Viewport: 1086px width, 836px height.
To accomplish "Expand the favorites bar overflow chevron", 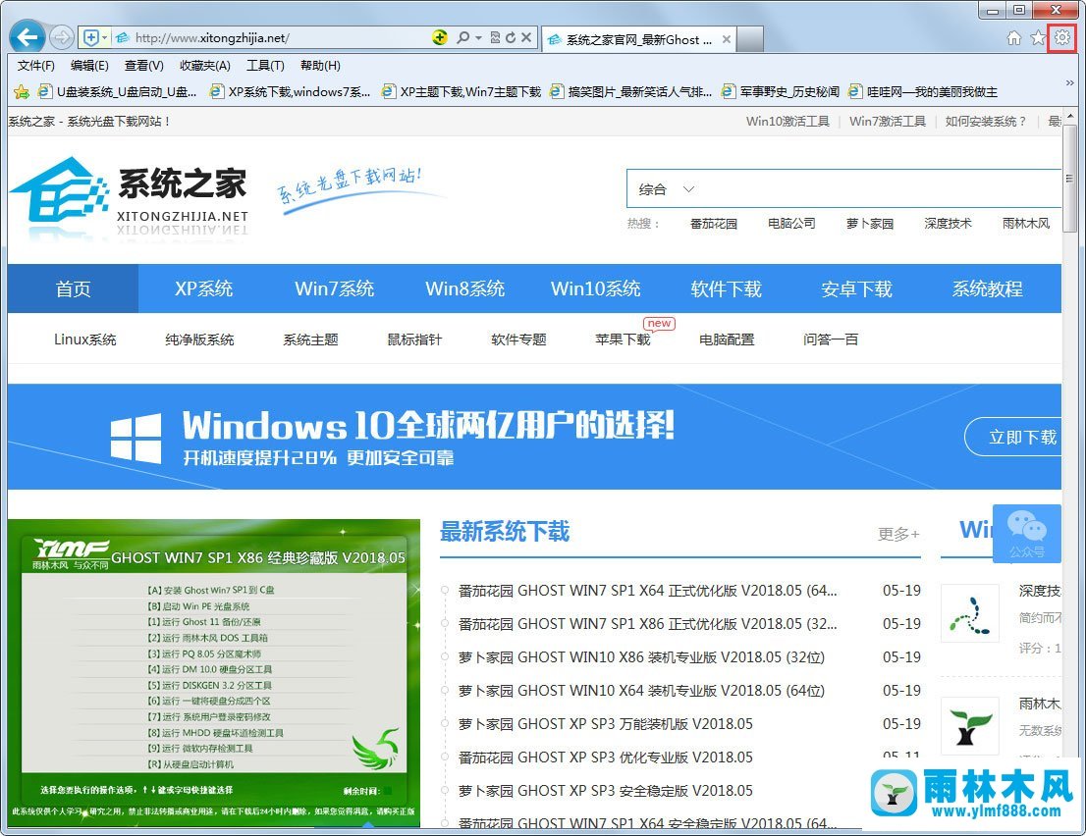I will click(1069, 83).
